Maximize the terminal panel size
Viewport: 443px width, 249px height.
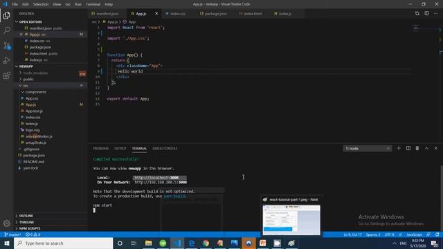tap(426, 148)
